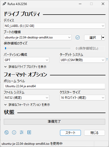This screenshot has width=109, height=147.
Task: Open the クラスター サイズ dropdown
Action: pos(82,98)
